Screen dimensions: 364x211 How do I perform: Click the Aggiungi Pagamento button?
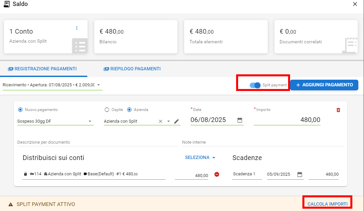324,85
